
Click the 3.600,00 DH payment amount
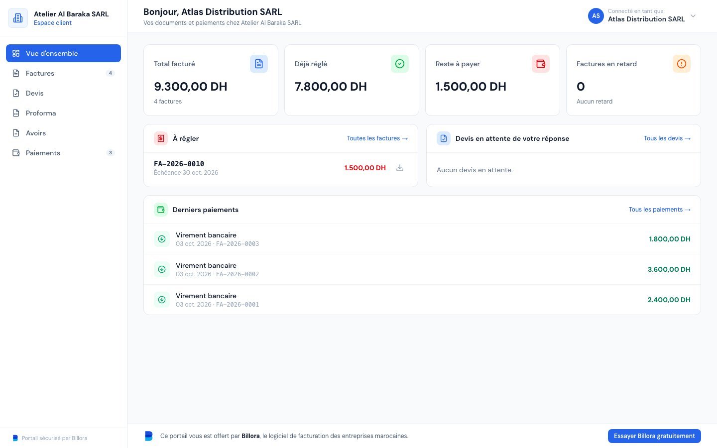pos(669,269)
